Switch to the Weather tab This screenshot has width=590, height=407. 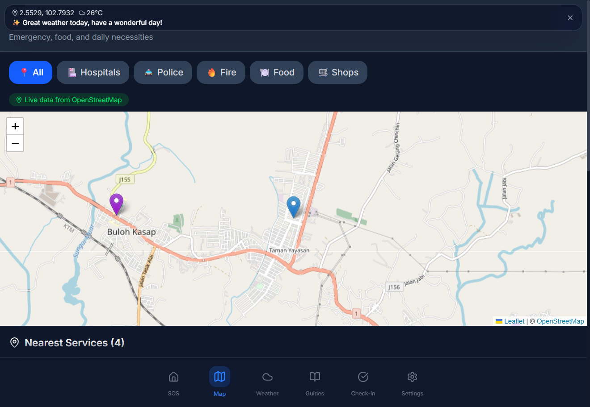(x=267, y=383)
